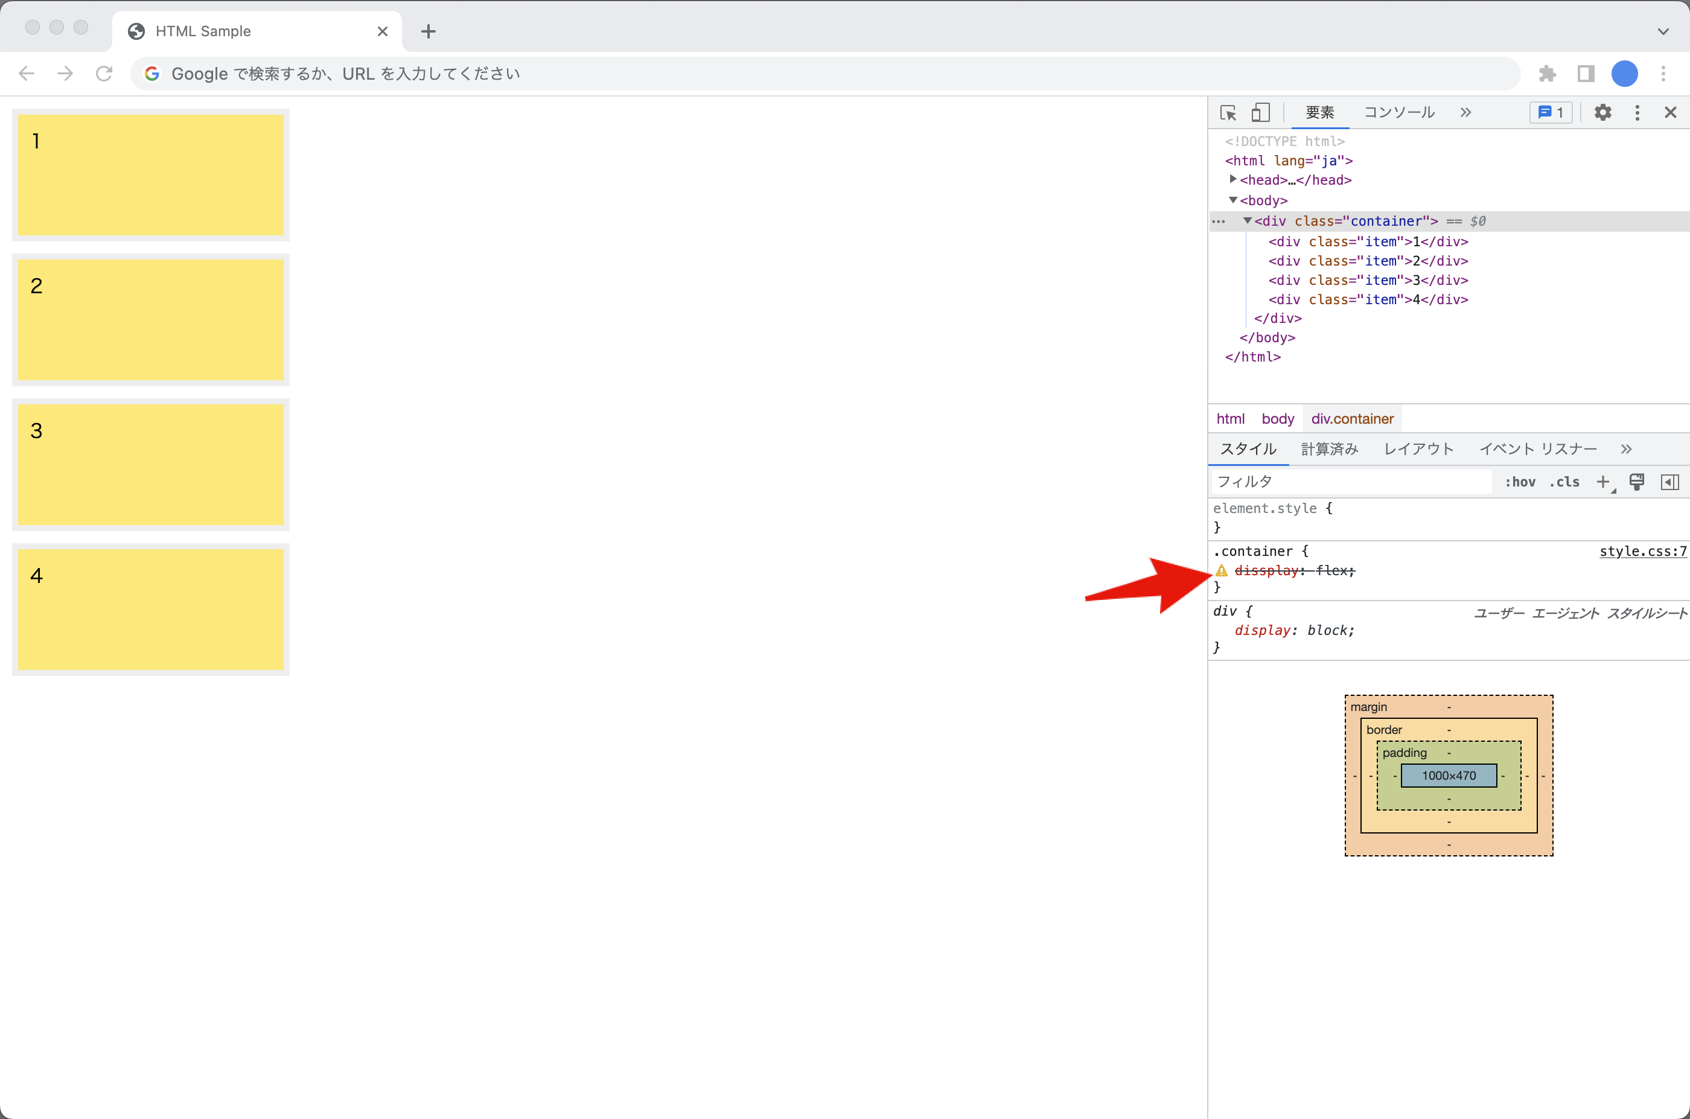The width and height of the screenshot is (1690, 1119).
Task: Click the 1000×470 content box
Action: point(1448,776)
